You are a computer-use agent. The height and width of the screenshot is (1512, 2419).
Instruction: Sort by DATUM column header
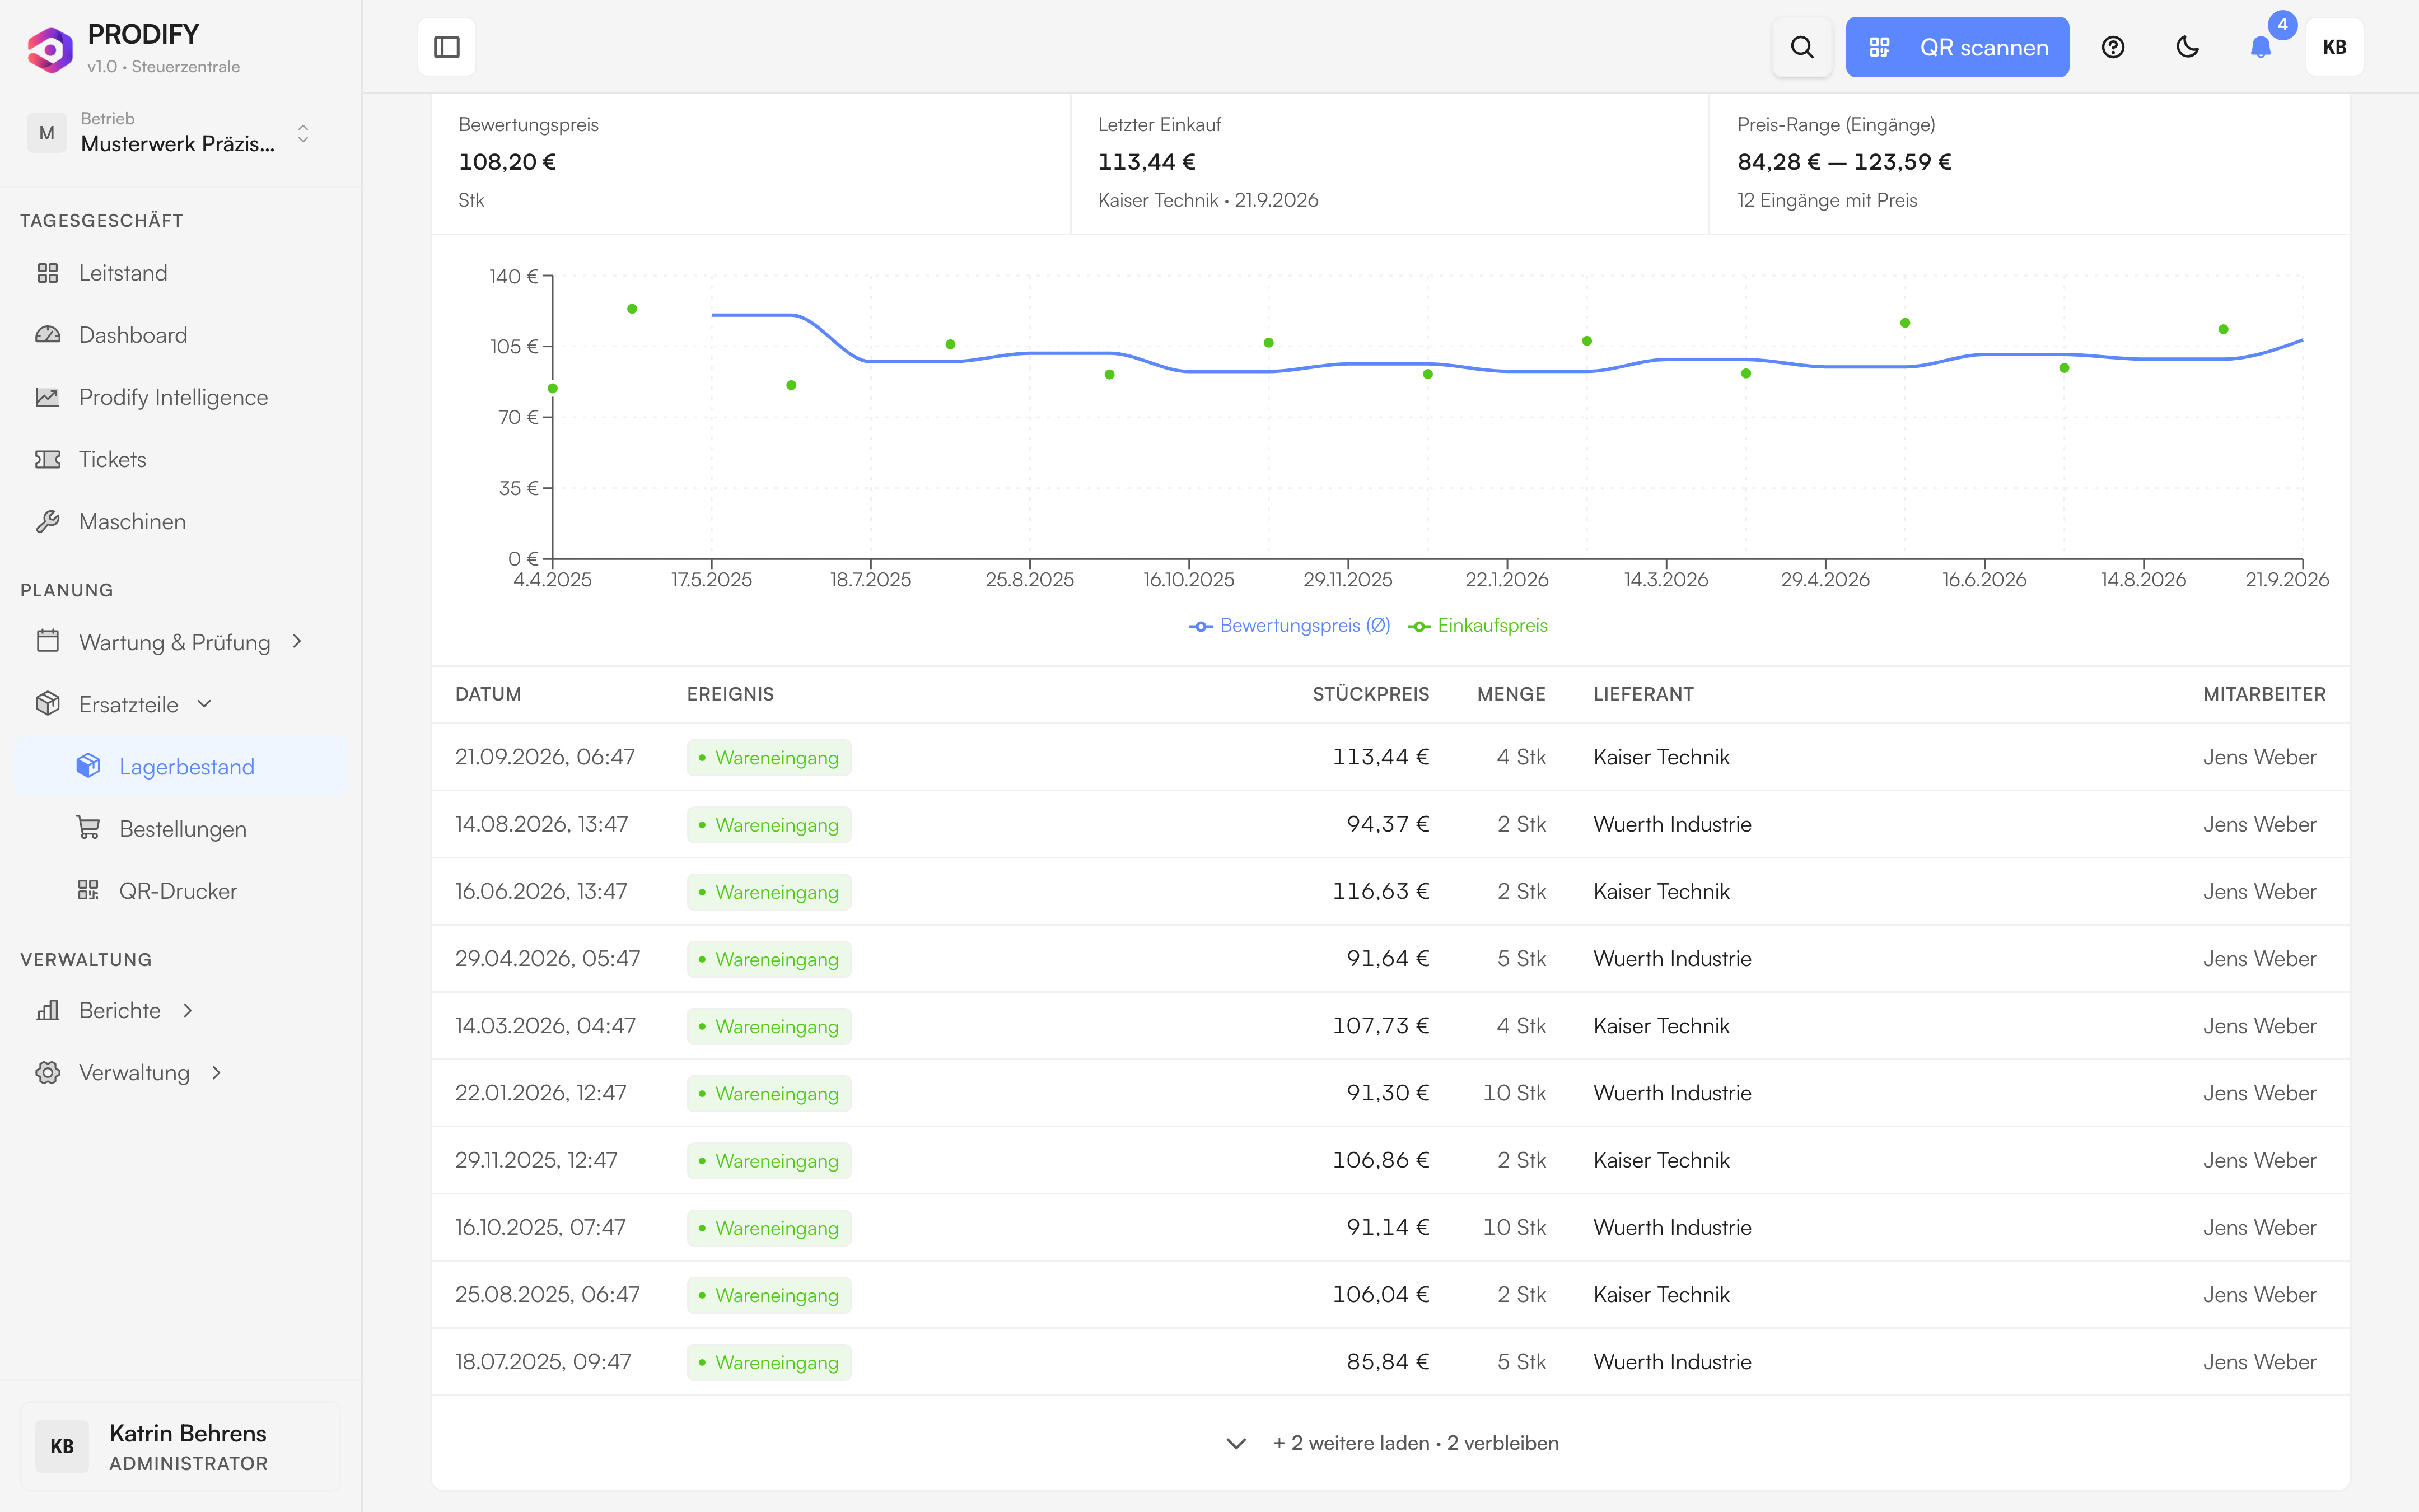pyautogui.click(x=488, y=694)
